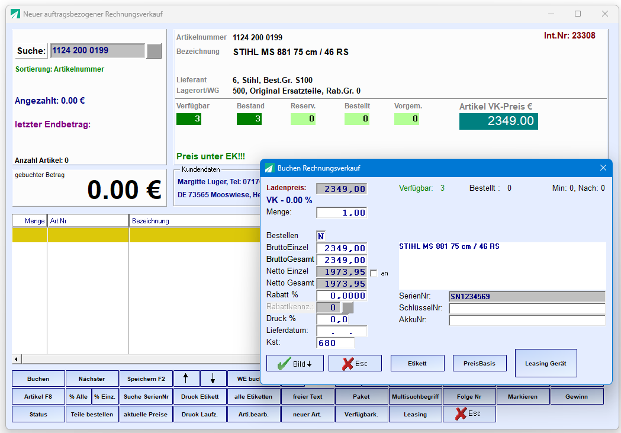Viewport: 621px width, 433px height.
Task: Click the Int.Nr: 23308 label
Action: (x=569, y=36)
